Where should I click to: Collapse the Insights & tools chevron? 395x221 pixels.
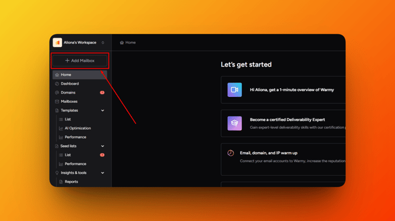tap(103, 173)
